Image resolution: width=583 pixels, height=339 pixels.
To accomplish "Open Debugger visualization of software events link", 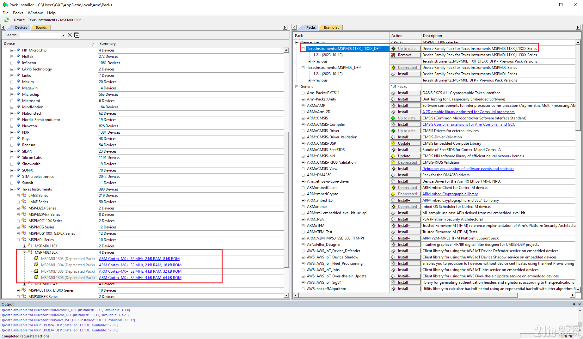I will (468, 169).
